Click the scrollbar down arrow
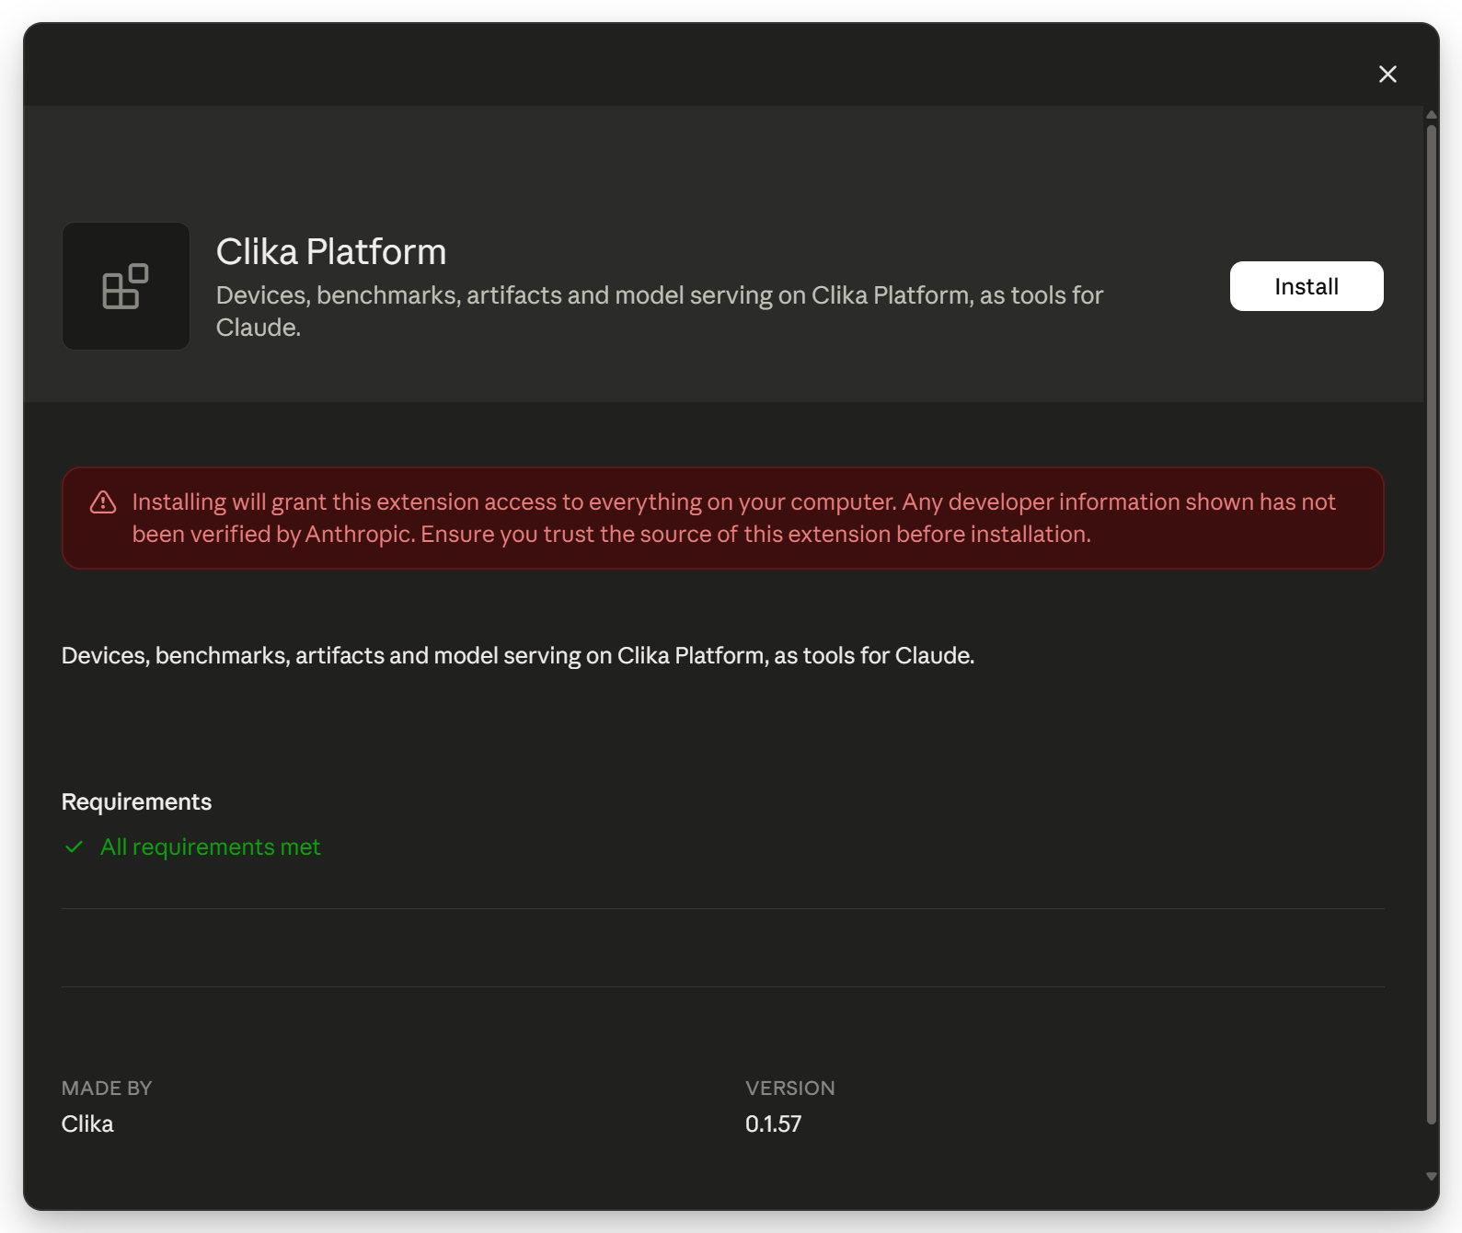 (1432, 1176)
